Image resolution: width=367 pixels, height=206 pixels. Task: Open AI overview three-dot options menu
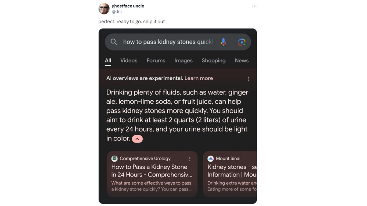click(249, 79)
